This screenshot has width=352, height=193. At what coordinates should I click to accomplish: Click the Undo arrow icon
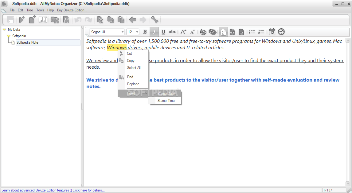click(78, 20)
